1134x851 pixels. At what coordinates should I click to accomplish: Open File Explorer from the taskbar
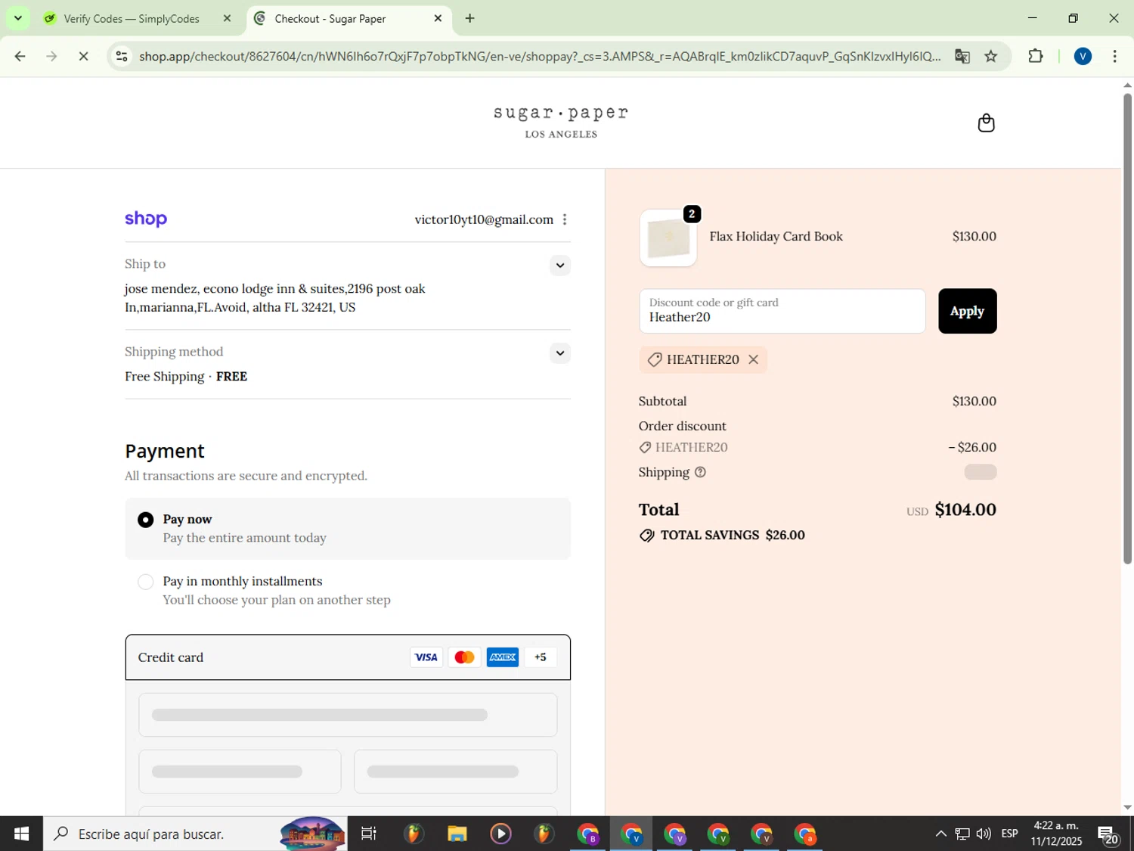457,834
